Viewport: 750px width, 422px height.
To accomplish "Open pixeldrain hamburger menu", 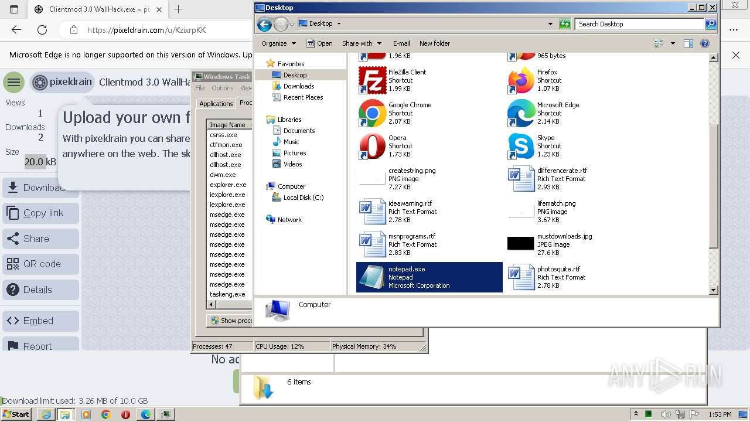I will coord(13,83).
